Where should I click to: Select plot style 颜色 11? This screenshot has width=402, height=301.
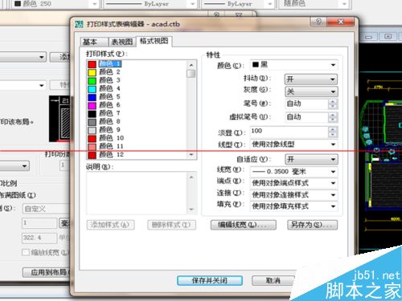tap(112, 147)
